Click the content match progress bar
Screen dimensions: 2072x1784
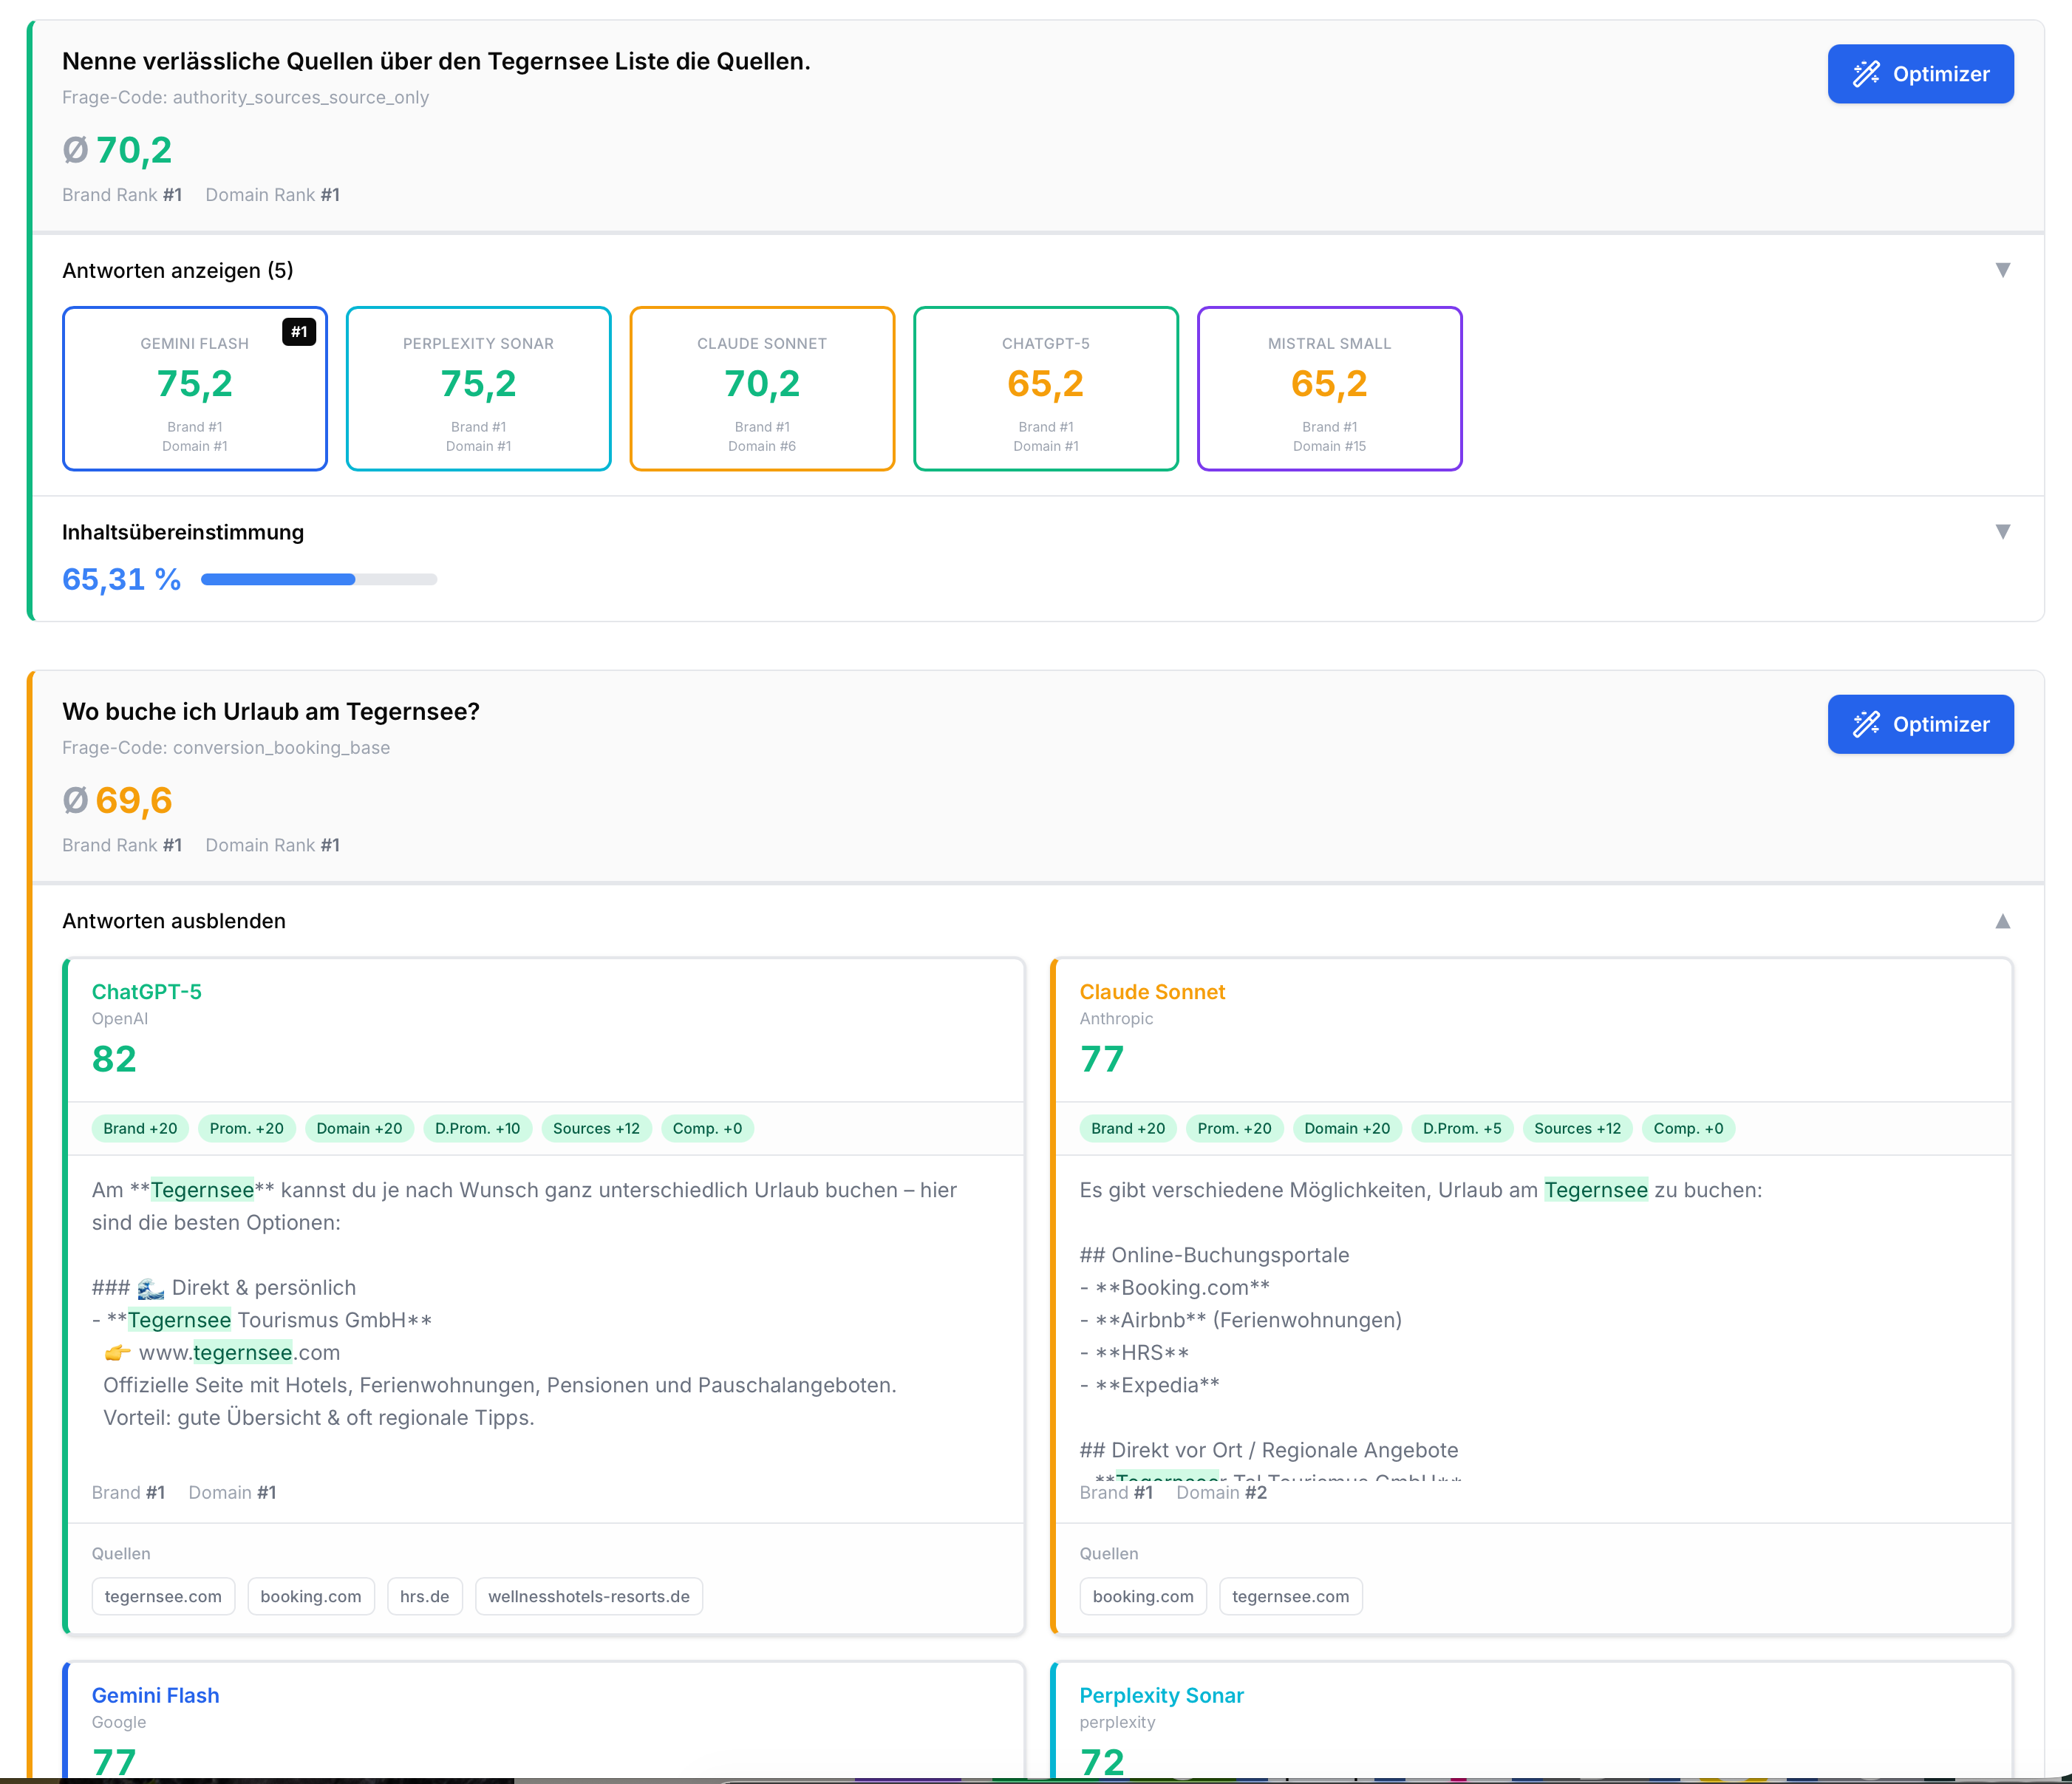318,579
